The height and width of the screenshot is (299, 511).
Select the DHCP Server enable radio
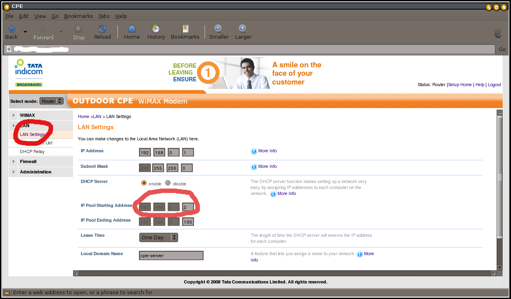click(x=144, y=183)
